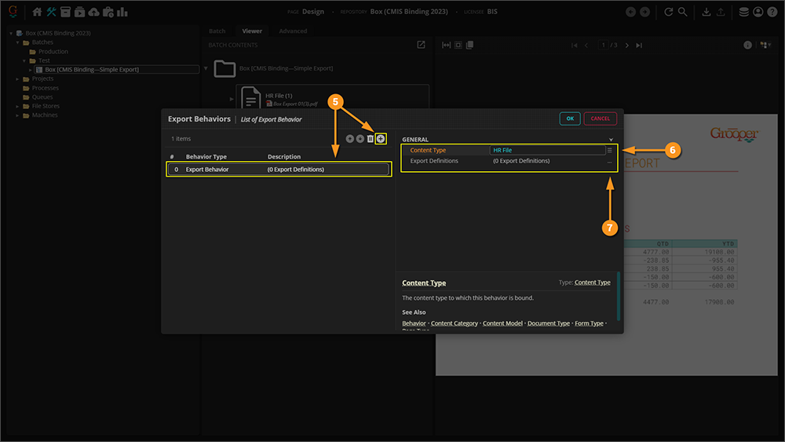Navigate back with the left arrow circle
Image resolution: width=785 pixels, height=442 pixels.
pos(631,12)
